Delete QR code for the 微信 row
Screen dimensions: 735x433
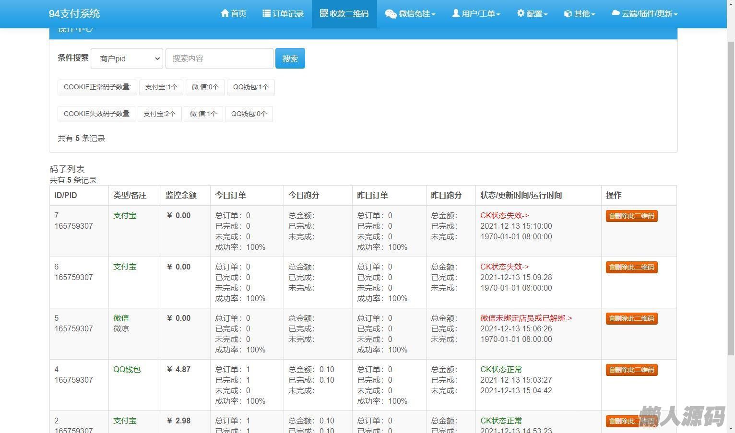click(x=631, y=318)
